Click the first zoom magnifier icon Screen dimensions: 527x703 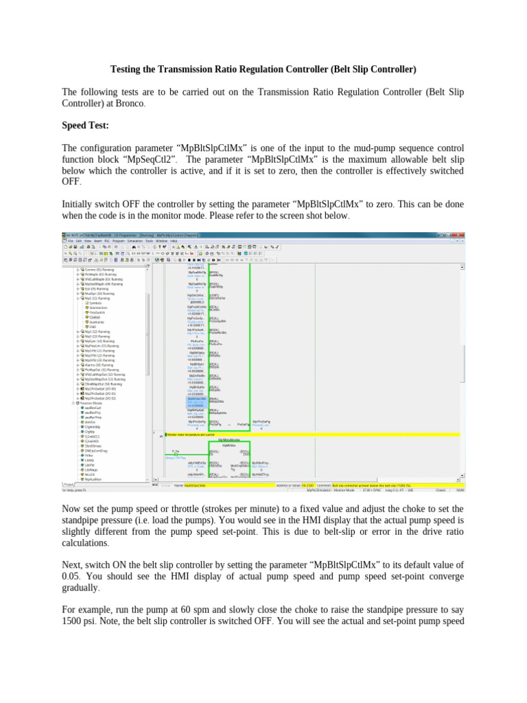pyautogui.click(x=65, y=253)
